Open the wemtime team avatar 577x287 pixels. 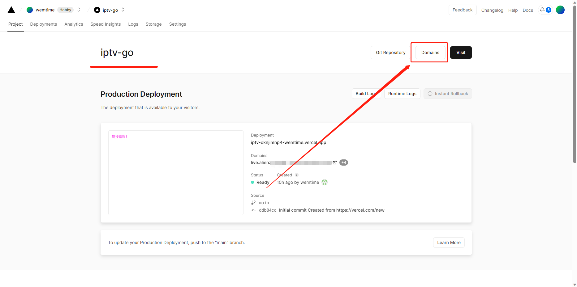click(x=30, y=10)
